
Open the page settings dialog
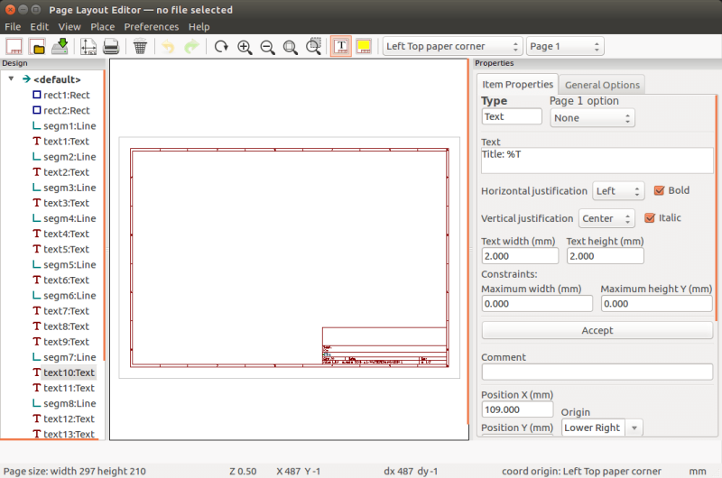(88, 47)
